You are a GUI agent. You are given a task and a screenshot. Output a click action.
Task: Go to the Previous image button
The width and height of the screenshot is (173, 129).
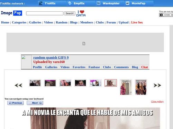coord(16,103)
